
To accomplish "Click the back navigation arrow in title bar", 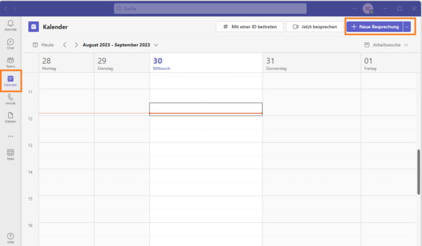I will pyautogui.click(x=6, y=9).
